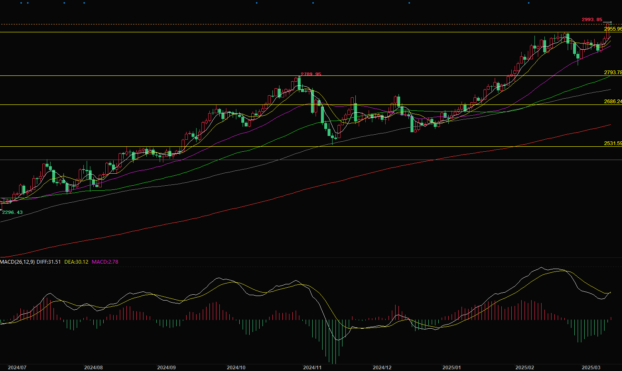Click the leftmost blue dot event marker
Image resolution: width=622 pixels, height=371 pixels.
coord(21,3)
